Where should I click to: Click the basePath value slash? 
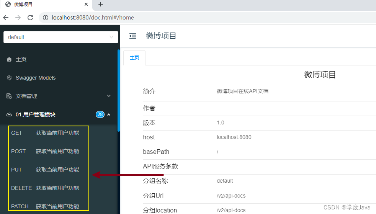click(x=217, y=152)
